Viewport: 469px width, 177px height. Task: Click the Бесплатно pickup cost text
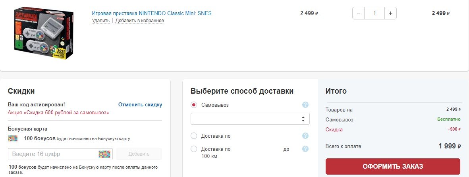point(449,119)
